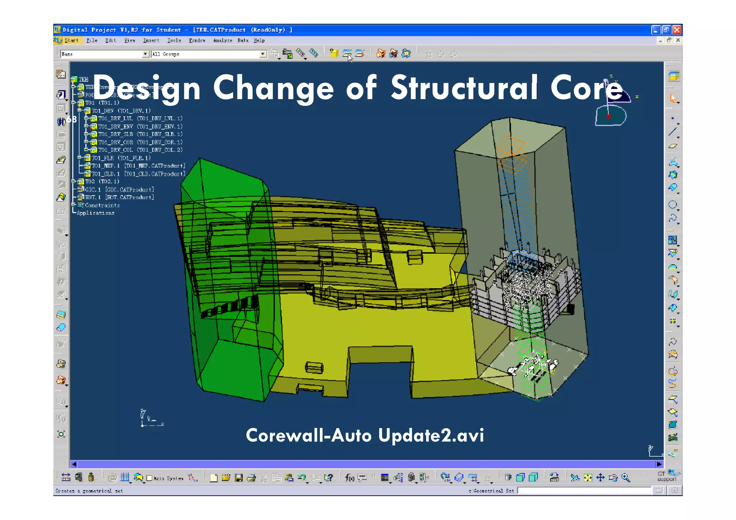Click the Zoom magnifier icon

[x=626, y=478]
